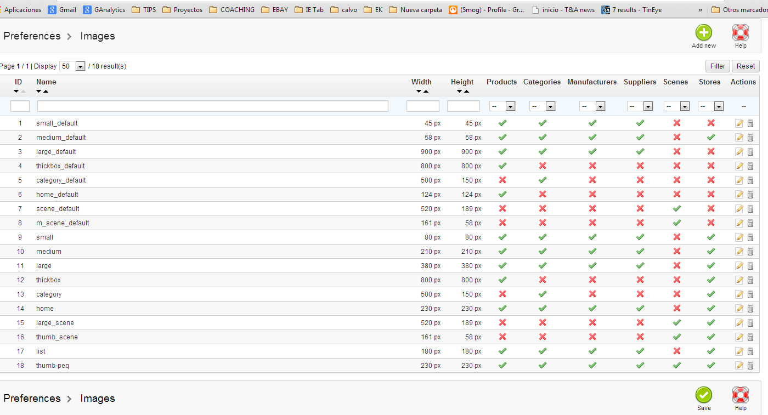The height and width of the screenshot is (415, 768).
Task: Delete the scene_default image type
Action: pyautogui.click(x=750, y=209)
